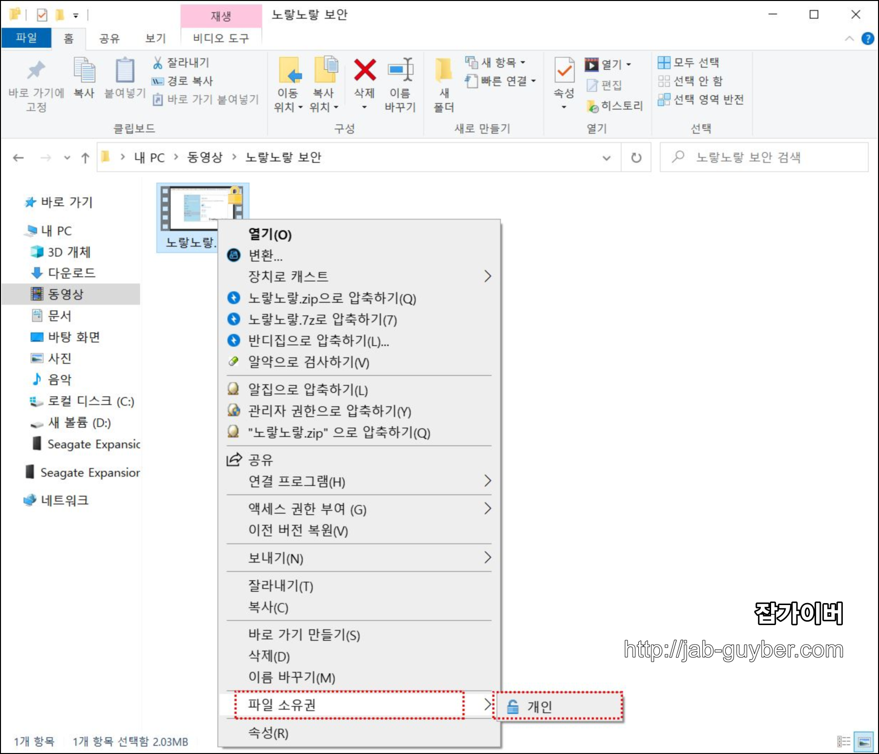Switch to the 공유 ribbon tab
Screen dimensions: 879x754
click(x=109, y=38)
